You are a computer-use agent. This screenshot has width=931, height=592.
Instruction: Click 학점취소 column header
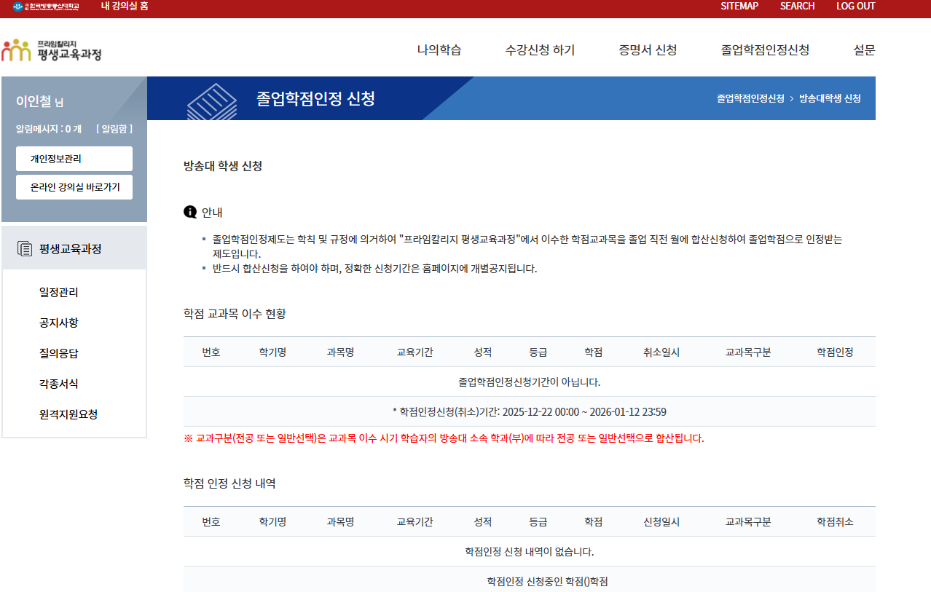835,522
